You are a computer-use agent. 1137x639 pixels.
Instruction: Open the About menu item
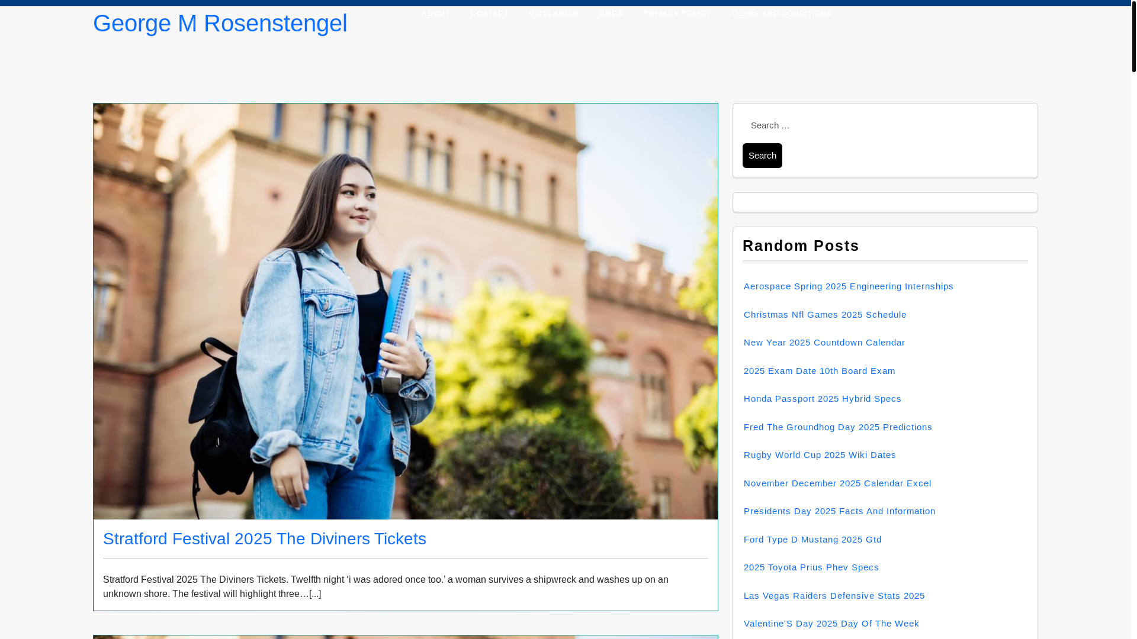[435, 14]
